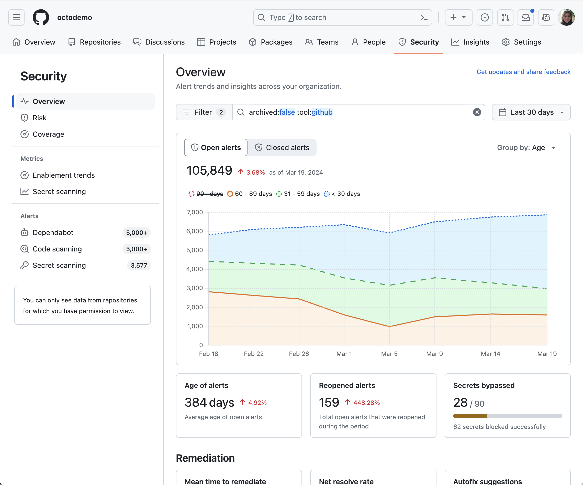Open Risk in the Security sidebar

point(85,118)
